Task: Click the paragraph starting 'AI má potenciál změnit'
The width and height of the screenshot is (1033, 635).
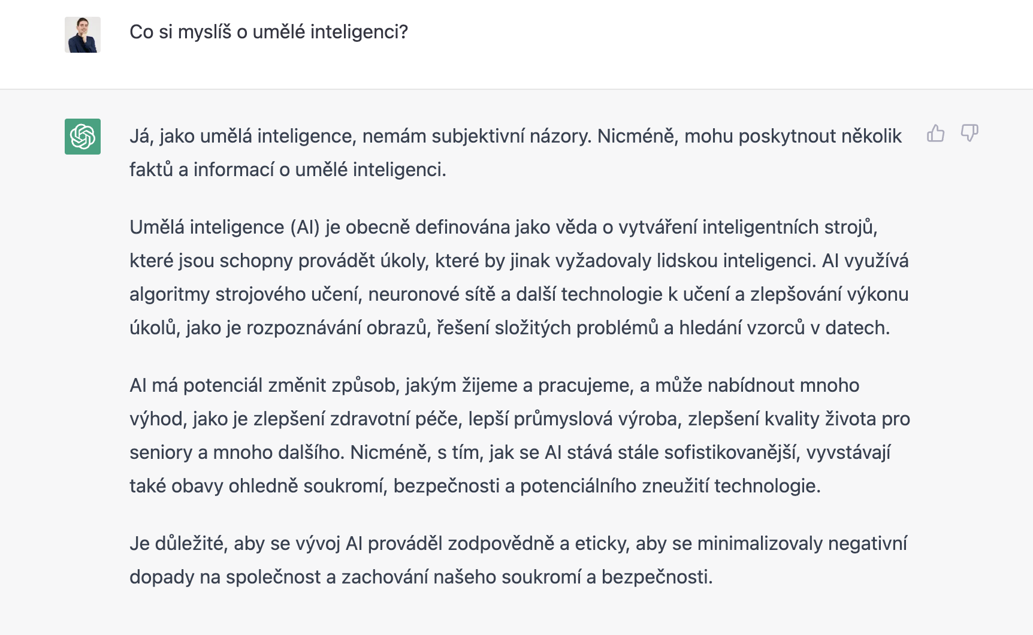Action: (x=519, y=436)
